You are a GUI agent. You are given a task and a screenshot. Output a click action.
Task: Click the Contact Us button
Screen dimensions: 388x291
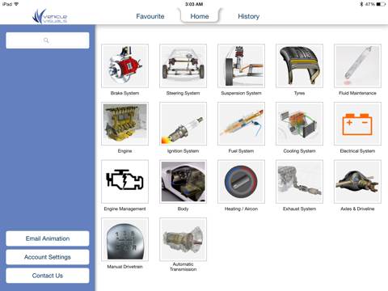pyautogui.click(x=48, y=276)
